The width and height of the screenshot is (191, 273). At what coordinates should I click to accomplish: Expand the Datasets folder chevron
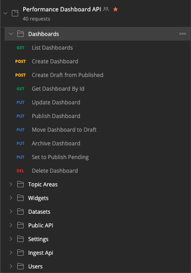pyautogui.click(x=11, y=211)
